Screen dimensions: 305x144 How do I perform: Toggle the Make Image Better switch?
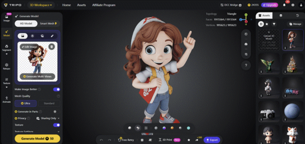56,89
